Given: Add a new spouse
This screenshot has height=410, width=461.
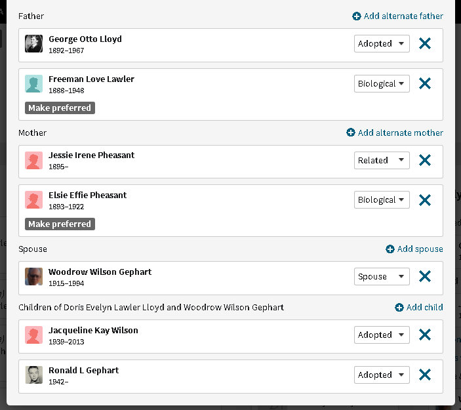Looking at the screenshot, I should click(x=414, y=249).
